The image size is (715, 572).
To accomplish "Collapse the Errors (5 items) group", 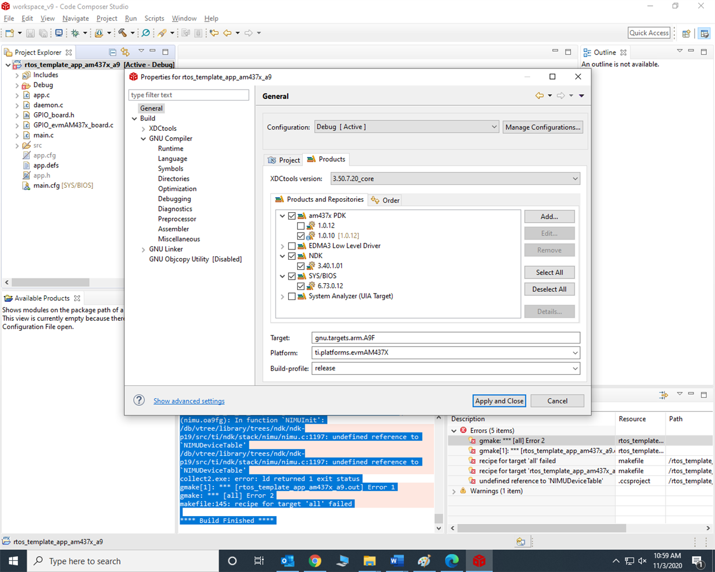I will (x=454, y=431).
